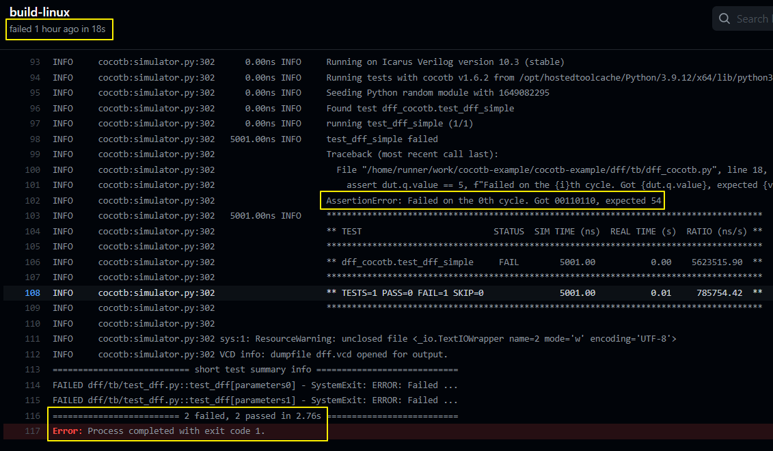Click the build-linux job title

click(x=40, y=12)
